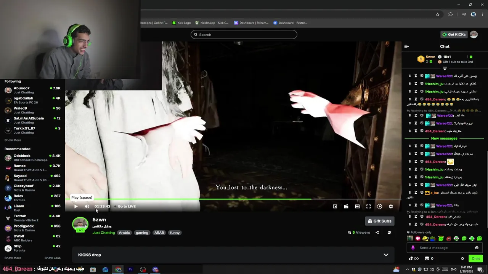Select the funny tag

(x=175, y=233)
